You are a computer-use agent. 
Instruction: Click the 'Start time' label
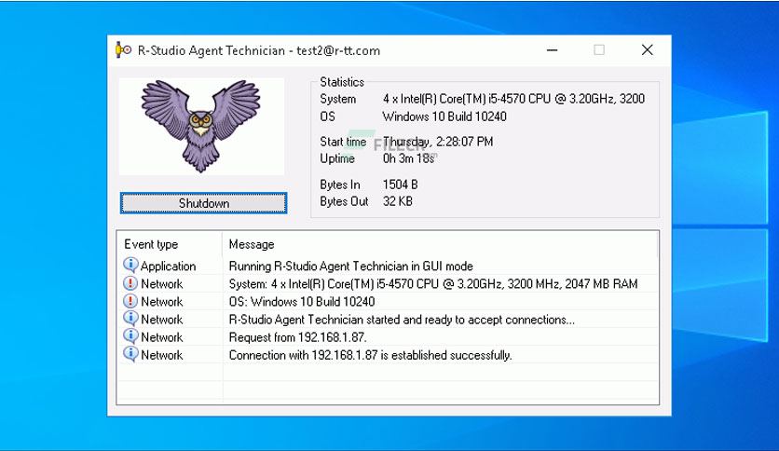pyautogui.click(x=343, y=142)
